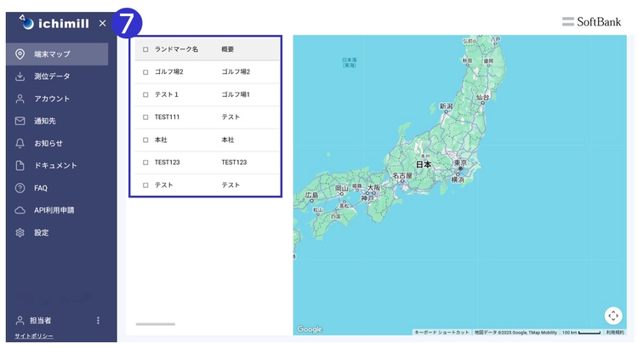The height and width of the screenshot is (348, 638).
Task: Click the map pin icon for 端末マップ
Action: [20, 54]
